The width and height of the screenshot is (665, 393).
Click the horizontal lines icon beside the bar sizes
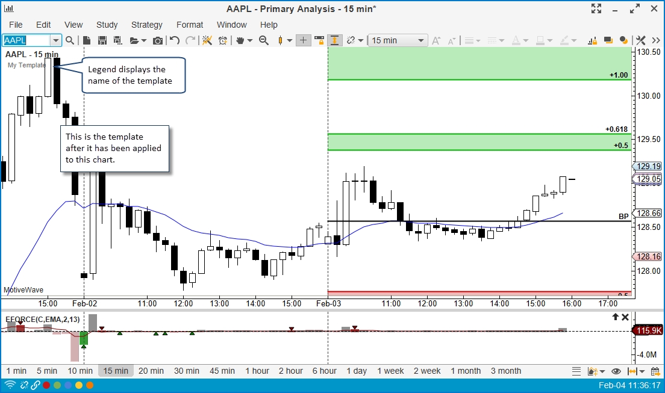tap(576, 371)
